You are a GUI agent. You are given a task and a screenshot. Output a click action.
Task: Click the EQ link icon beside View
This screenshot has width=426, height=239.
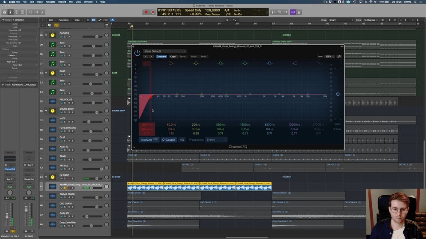point(339,57)
